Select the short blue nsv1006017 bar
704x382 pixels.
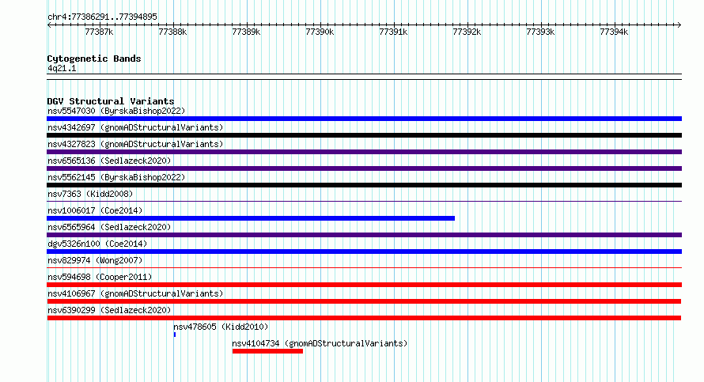(x=251, y=218)
